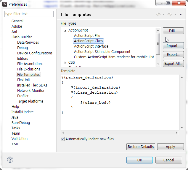Open Device Configurations page

pos(35,53)
